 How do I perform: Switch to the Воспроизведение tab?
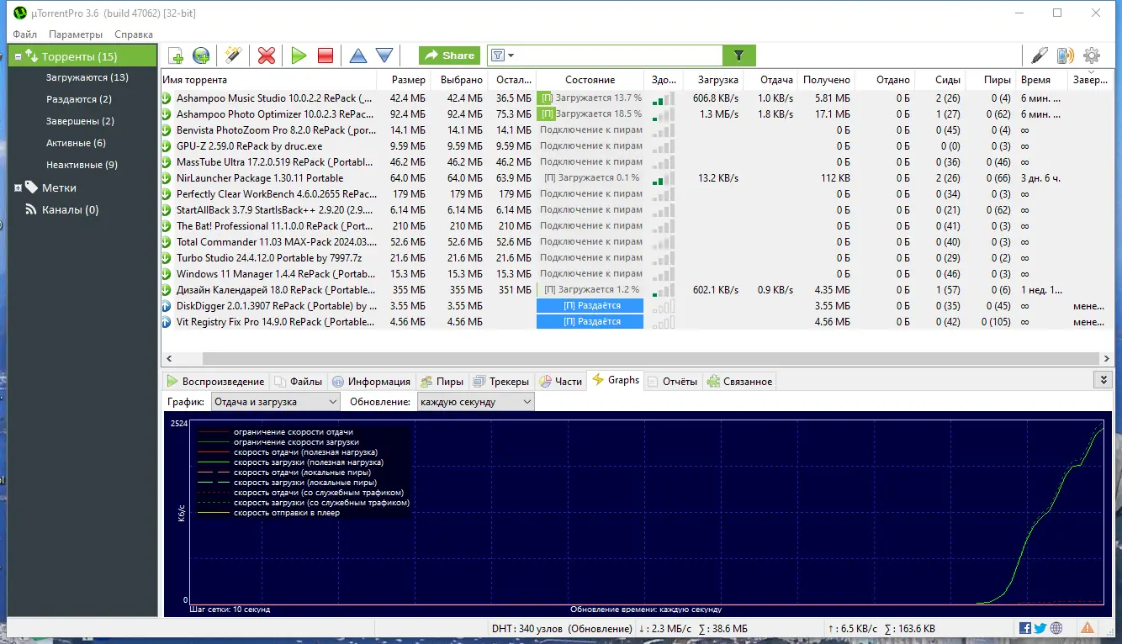point(215,382)
